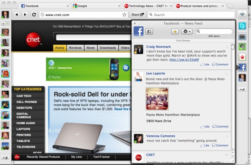Click the search friends button at sidebar bottom
251x165 pixels.
point(5,158)
